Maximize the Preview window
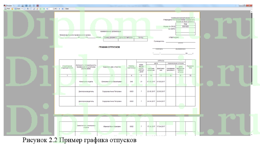The width and height of the screenshot is (260, 151). [244, 6]
